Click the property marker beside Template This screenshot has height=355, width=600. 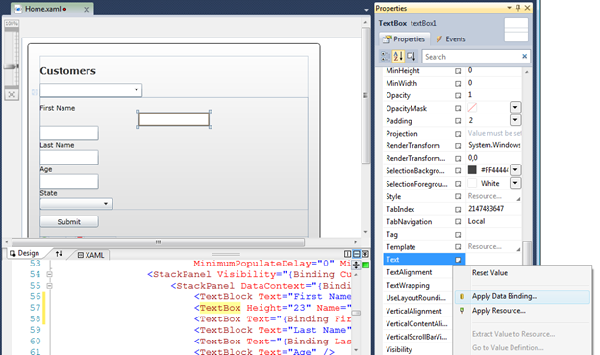tap(458, 247)
